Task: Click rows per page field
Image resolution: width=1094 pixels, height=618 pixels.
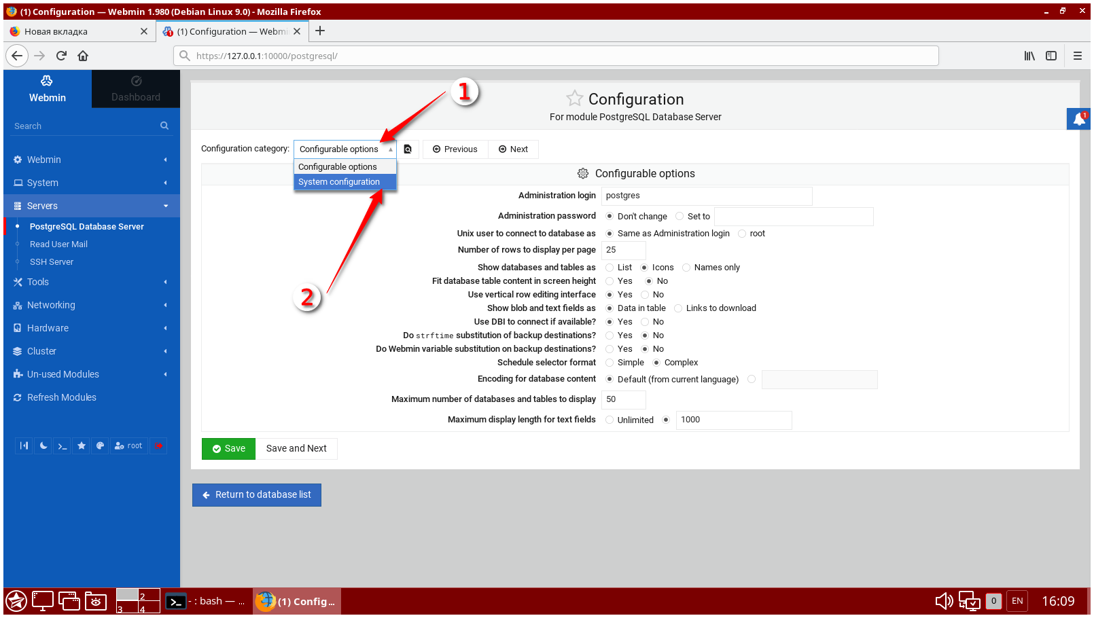Action: 624,250
